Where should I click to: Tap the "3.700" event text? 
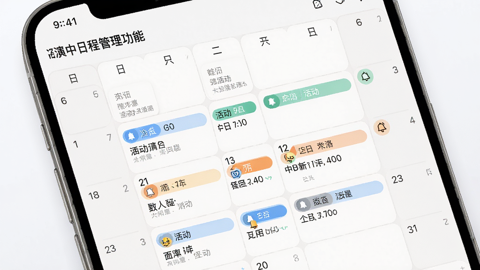326,214
